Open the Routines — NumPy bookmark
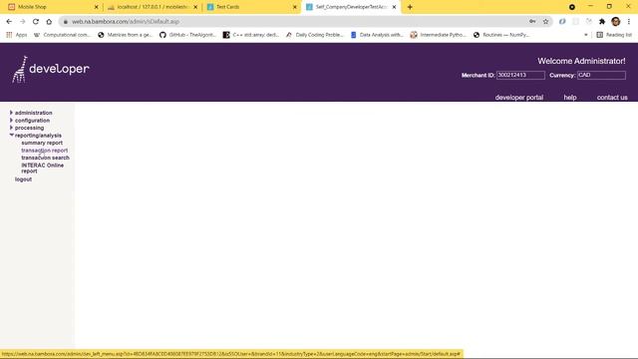 pos(501,35)
